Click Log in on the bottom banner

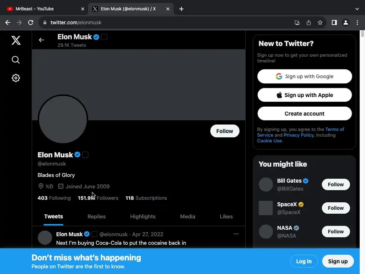(304, 262)
